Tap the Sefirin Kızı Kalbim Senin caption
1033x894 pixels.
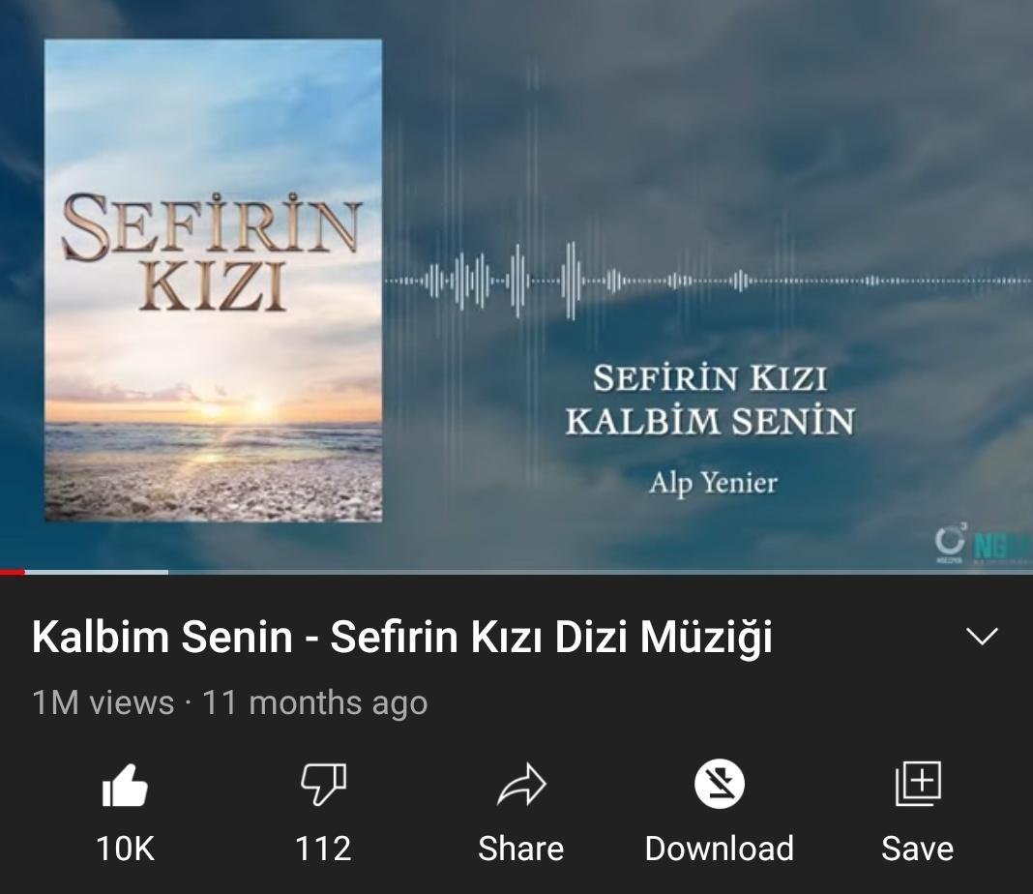(710, 401)
